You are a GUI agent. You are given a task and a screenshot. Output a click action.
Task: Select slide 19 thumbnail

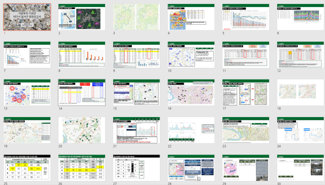[27, 130]
